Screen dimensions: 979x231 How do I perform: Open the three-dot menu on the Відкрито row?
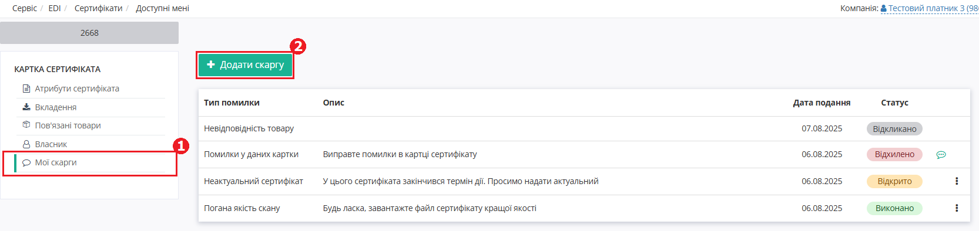957,181
